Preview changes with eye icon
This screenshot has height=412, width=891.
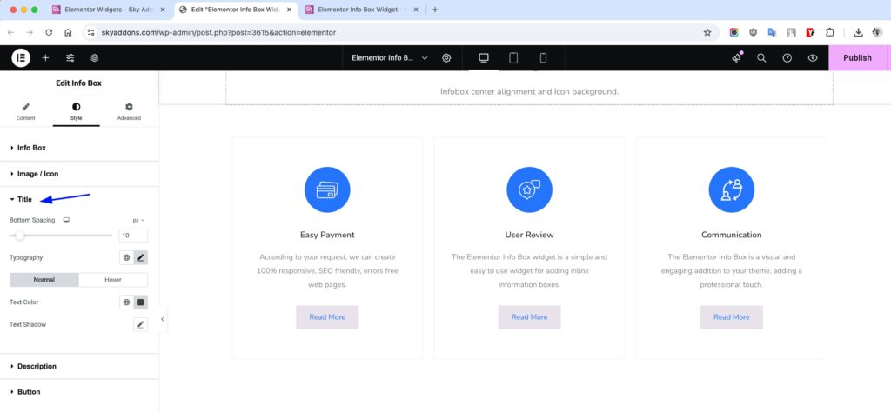point(813,58)
